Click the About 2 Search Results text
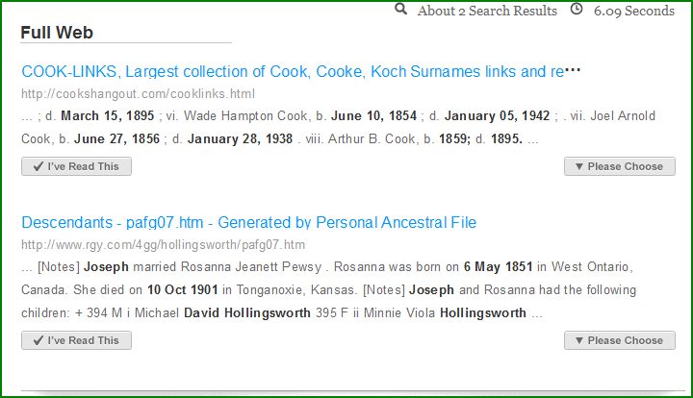This screenshot has width=693, height=398. [x=487, y=11]
